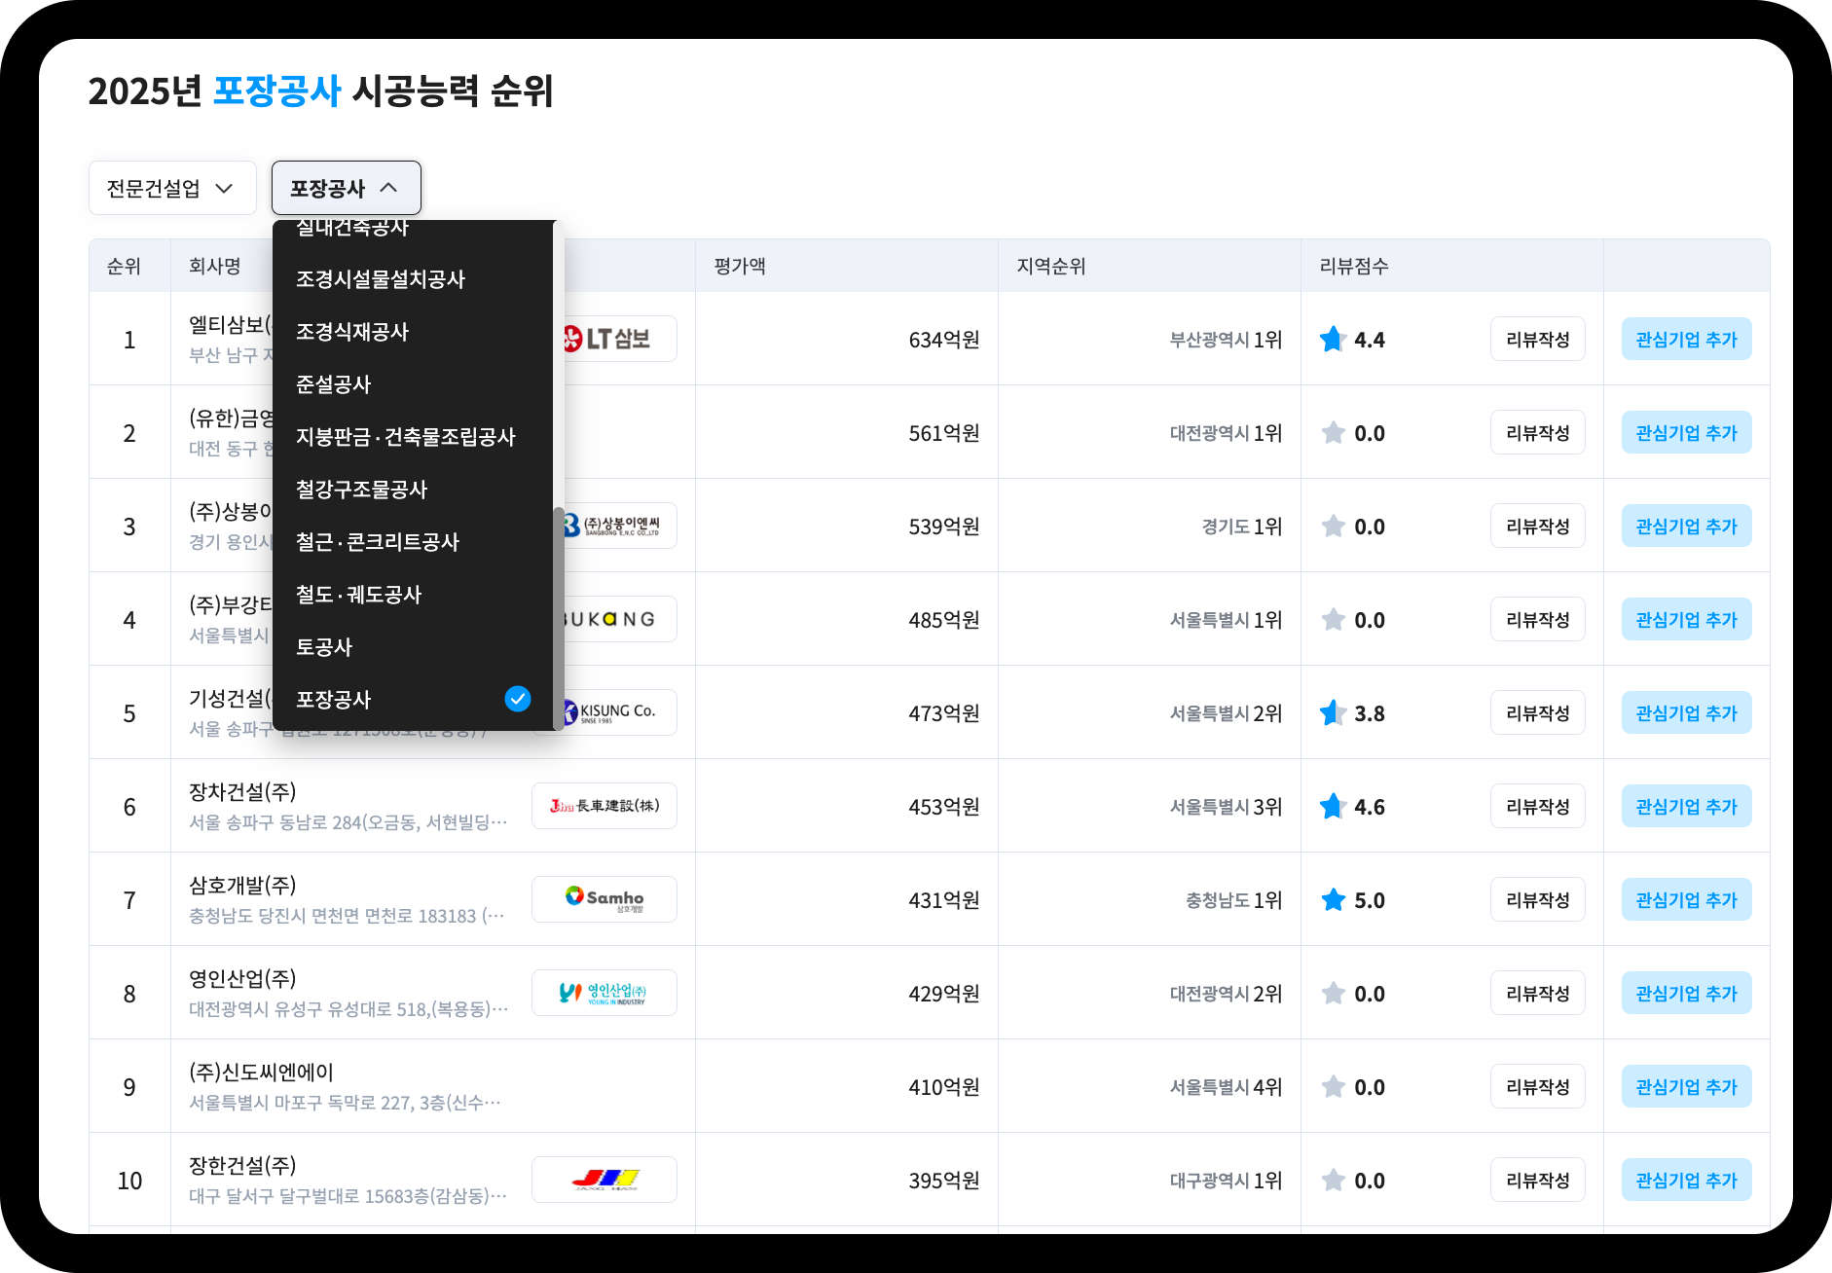This screenshot has width=1832, height=1273.
Task: Open 장차건설(주) company name
Action: click(x=242, y=791)
